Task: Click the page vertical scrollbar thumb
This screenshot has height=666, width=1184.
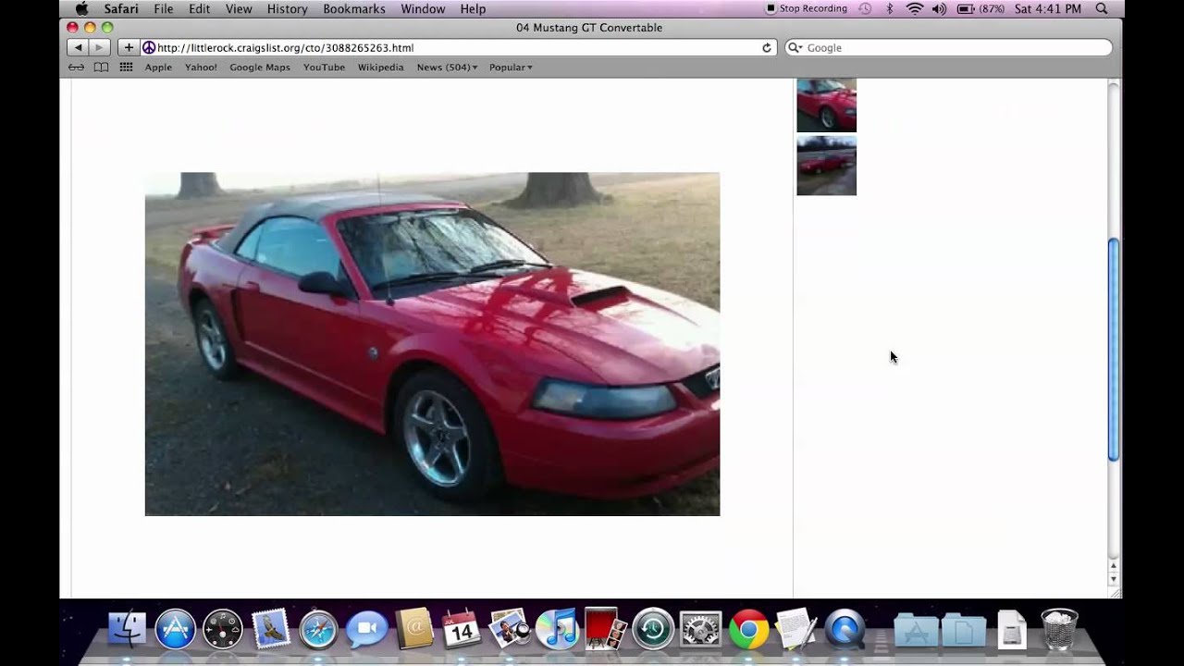Action: click(1114, 350)
